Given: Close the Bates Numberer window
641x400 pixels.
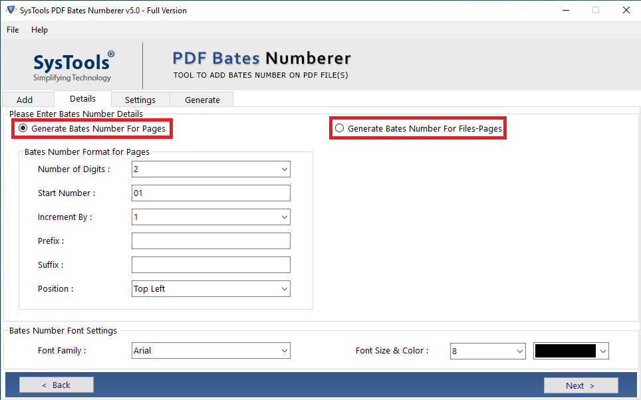Looking at the screenshot, I should [x=626, y=10].
